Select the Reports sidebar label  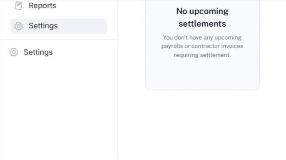tap(42, 6)
